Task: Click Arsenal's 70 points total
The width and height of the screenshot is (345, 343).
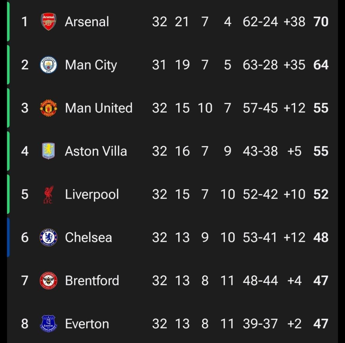Action: point(321,22)
